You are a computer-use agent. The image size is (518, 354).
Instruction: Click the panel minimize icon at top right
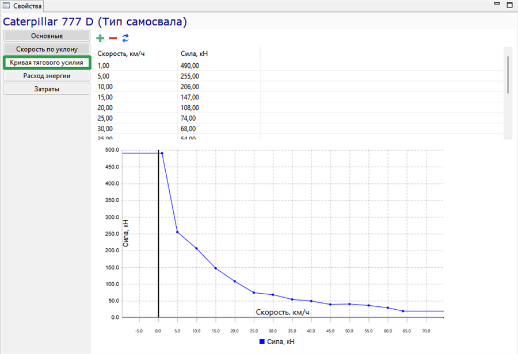tap(497, 3)
